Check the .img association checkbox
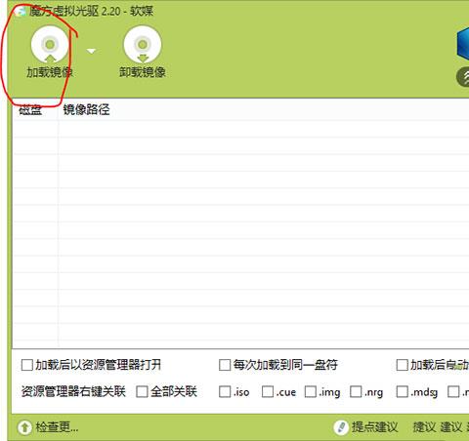 click(x=311, y=391)
